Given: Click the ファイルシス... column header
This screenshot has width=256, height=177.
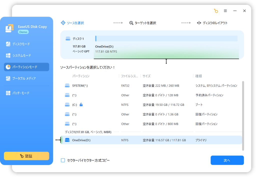Looking at the screenshot, I should coord(129,76).
